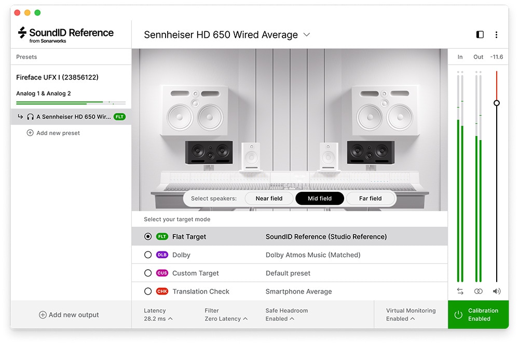Click the Presets heading
Image resolution: width=519 pixels, height=344 pixels.
[x=26, y=57]
